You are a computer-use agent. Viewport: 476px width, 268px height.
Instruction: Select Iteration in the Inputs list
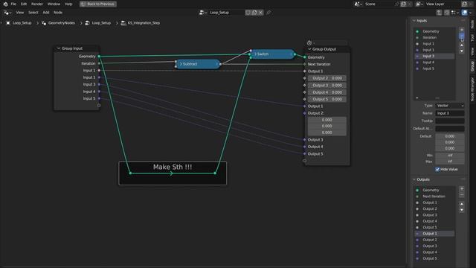(434, 38)
